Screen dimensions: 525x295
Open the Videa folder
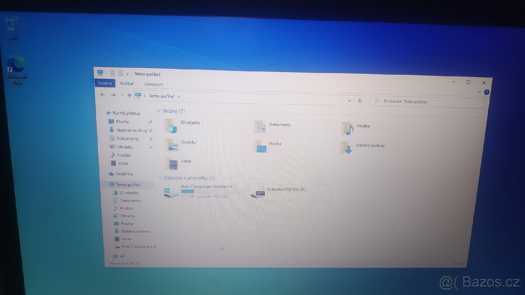pos(185,162)
